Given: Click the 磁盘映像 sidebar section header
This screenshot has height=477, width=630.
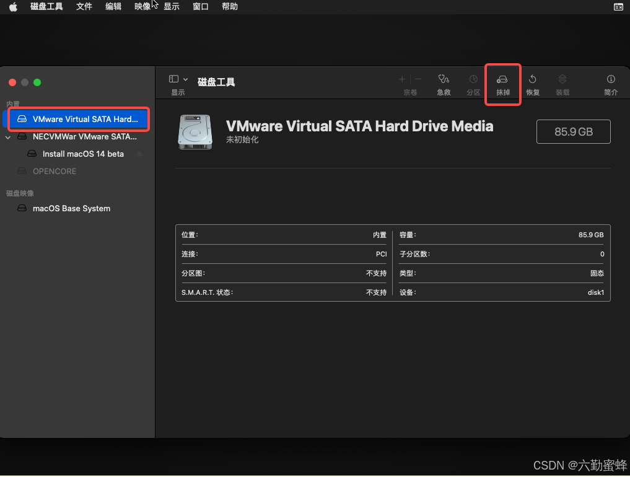Looking at the screenshot, I should (x=20, y=193).
